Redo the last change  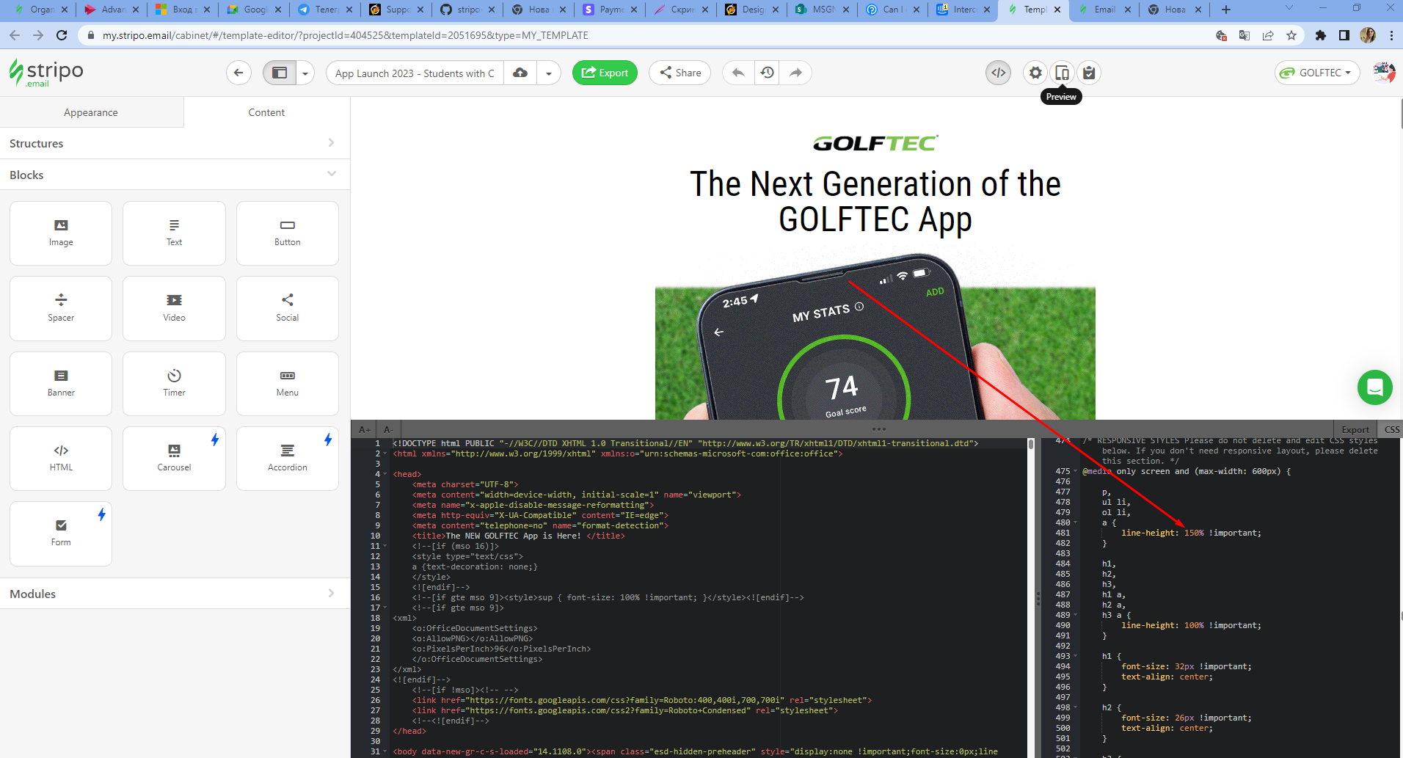coord(796,73)
